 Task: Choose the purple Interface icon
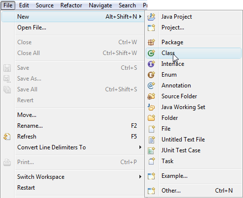151,64
